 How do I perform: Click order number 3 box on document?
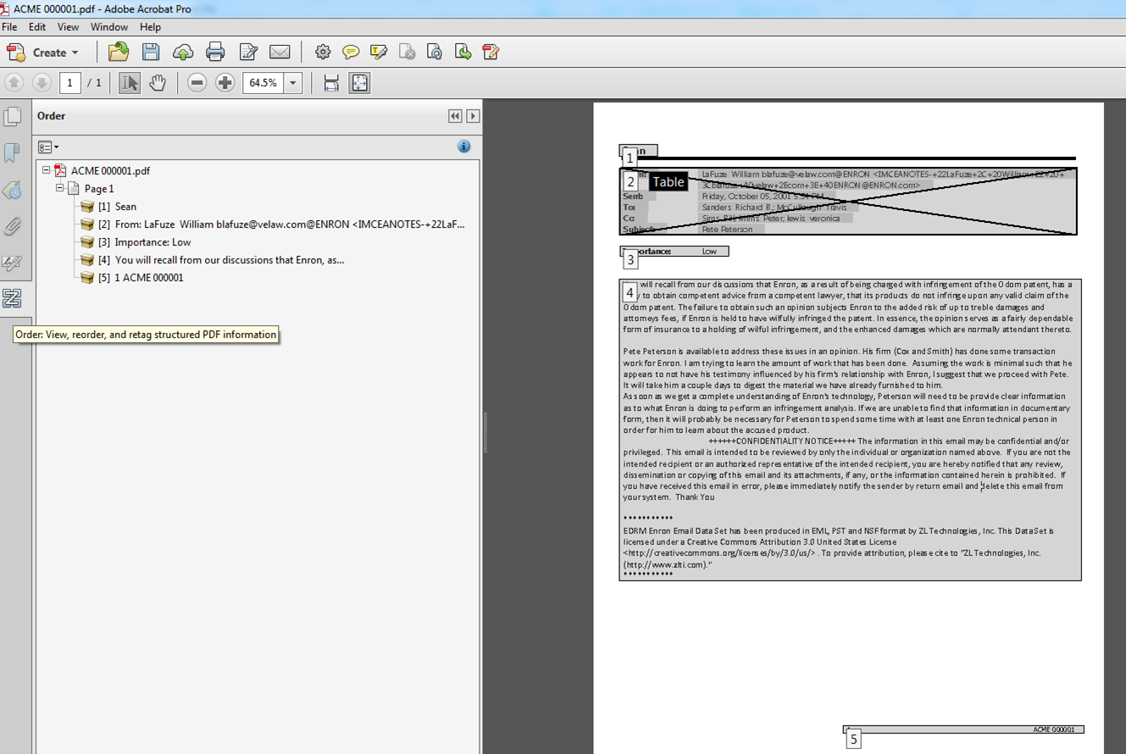pos(630,260)
